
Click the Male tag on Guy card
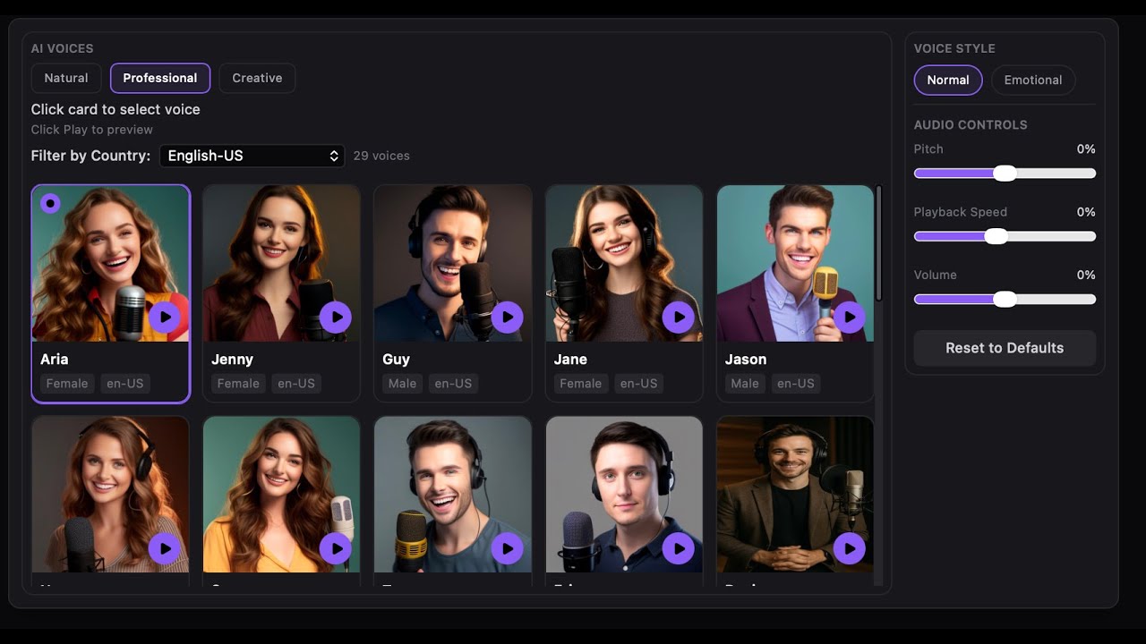tap(403, 384)
